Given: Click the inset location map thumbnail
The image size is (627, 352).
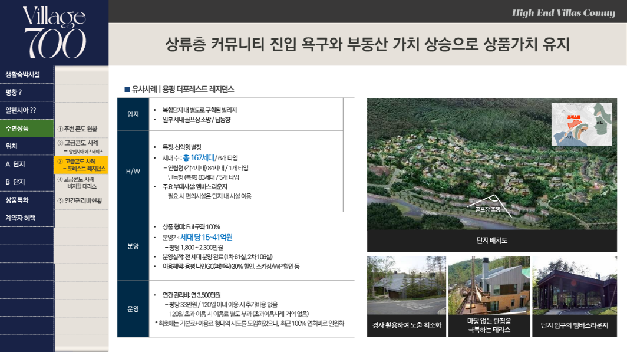Looking at the screenshot, I should click(582, 124).
